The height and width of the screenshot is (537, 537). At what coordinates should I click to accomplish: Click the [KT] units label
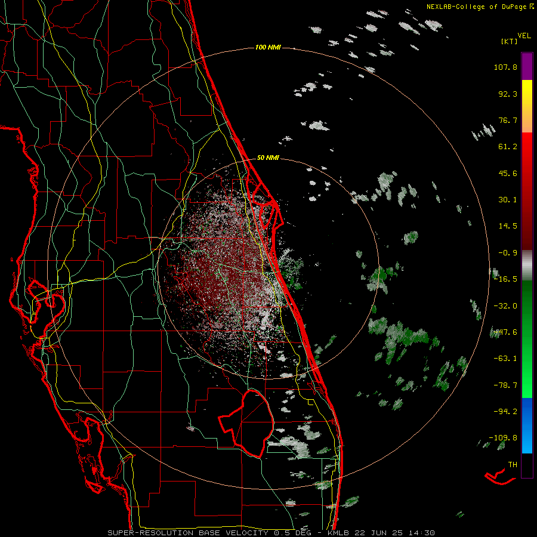(x=510, y=41)
